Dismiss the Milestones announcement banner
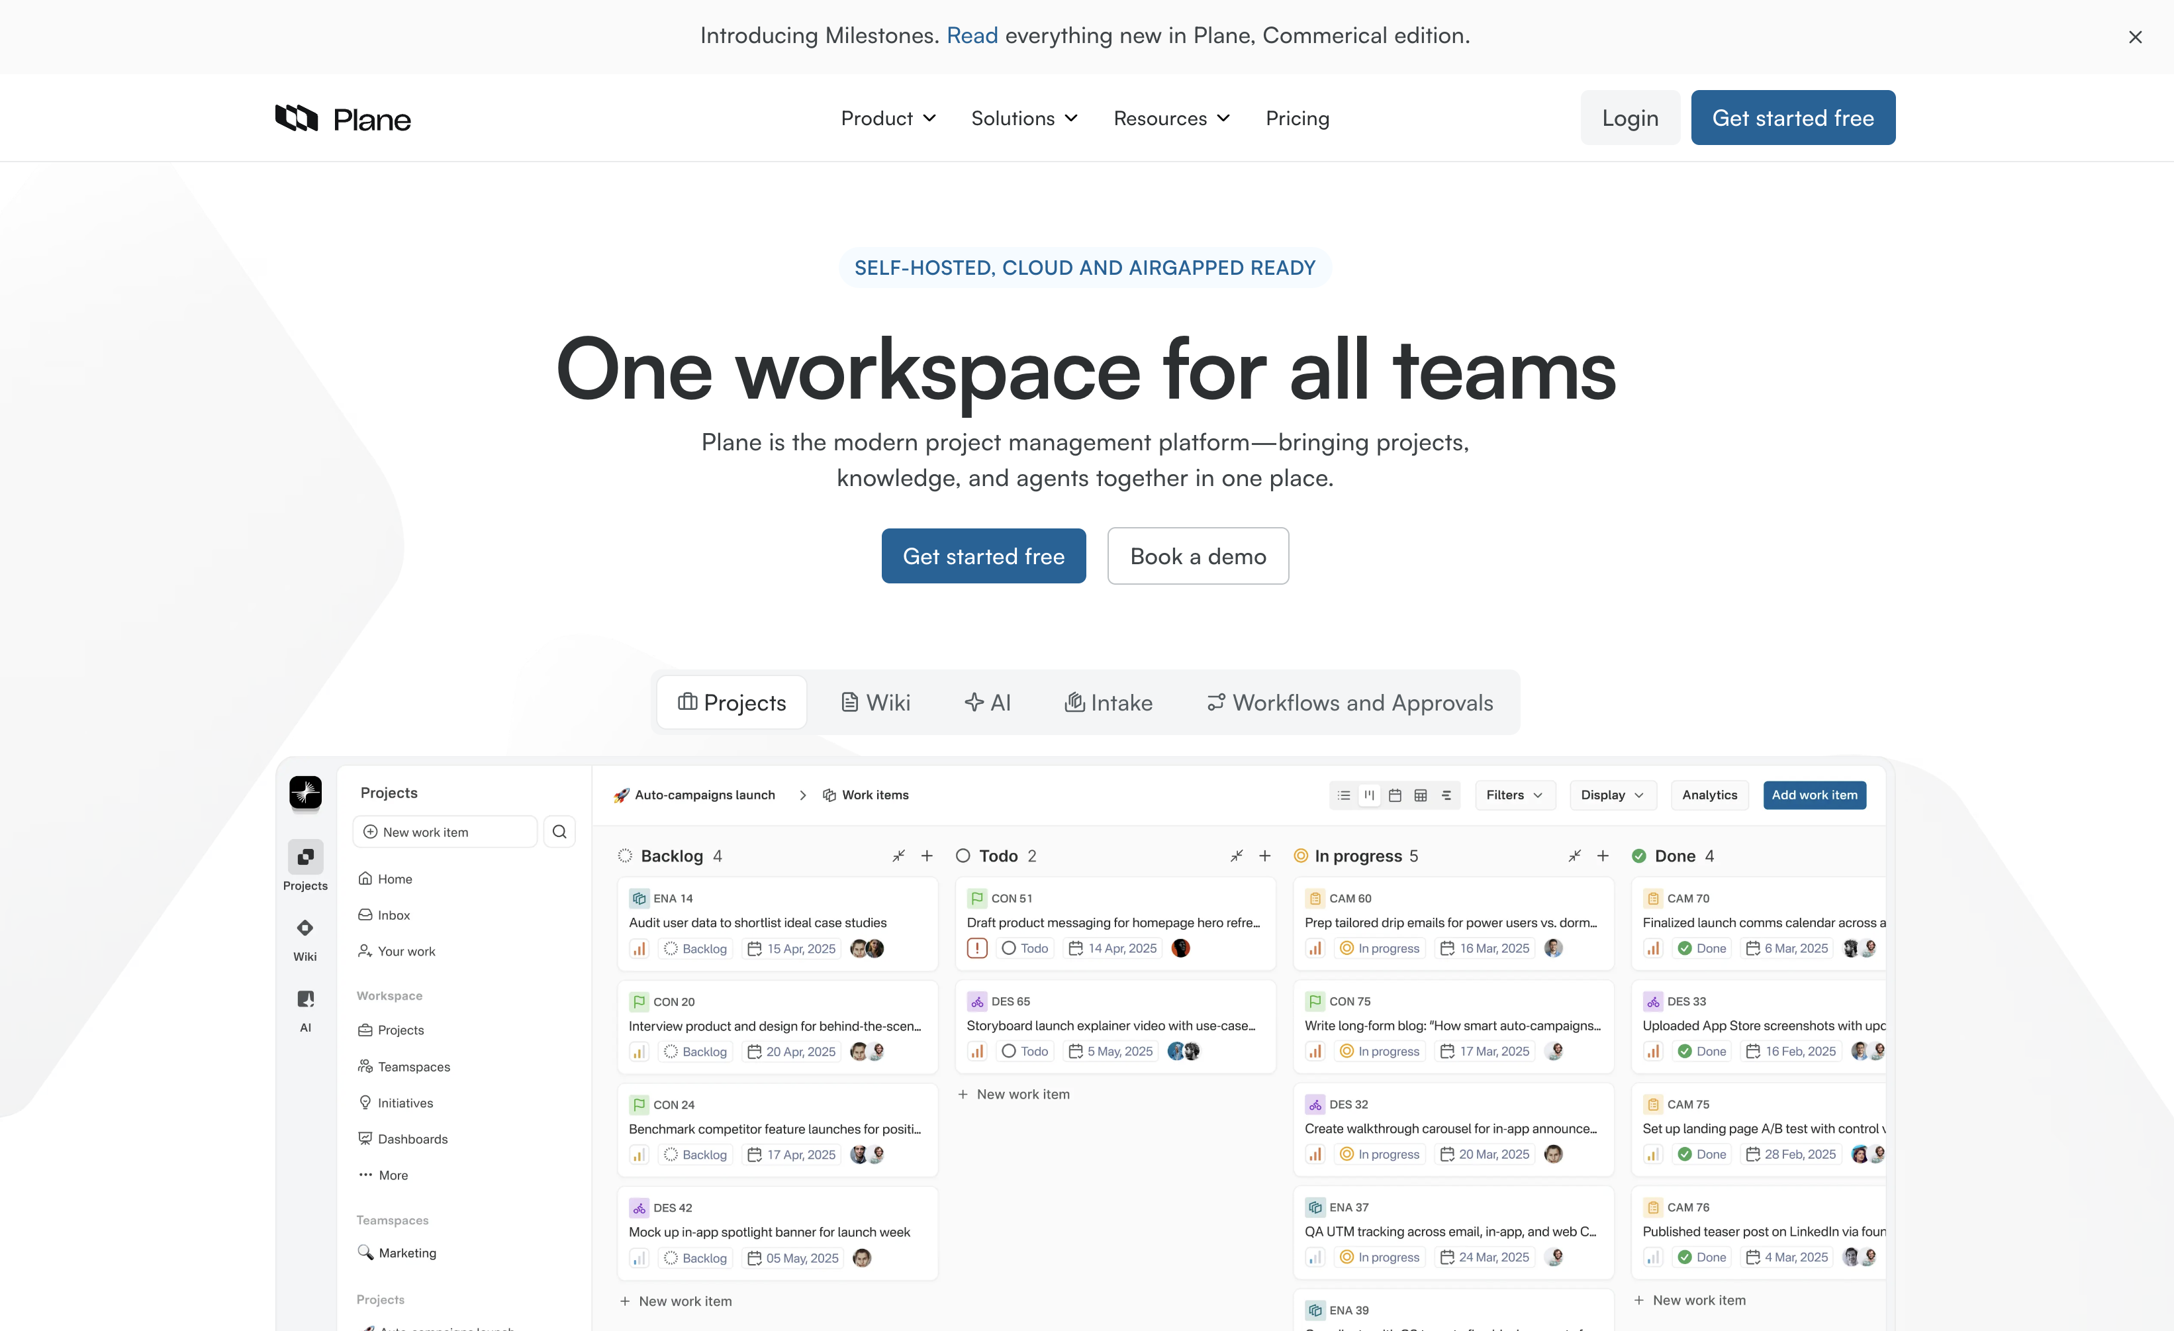Viewport: 2174px width, 1331px height. (x=2135, y=37)
